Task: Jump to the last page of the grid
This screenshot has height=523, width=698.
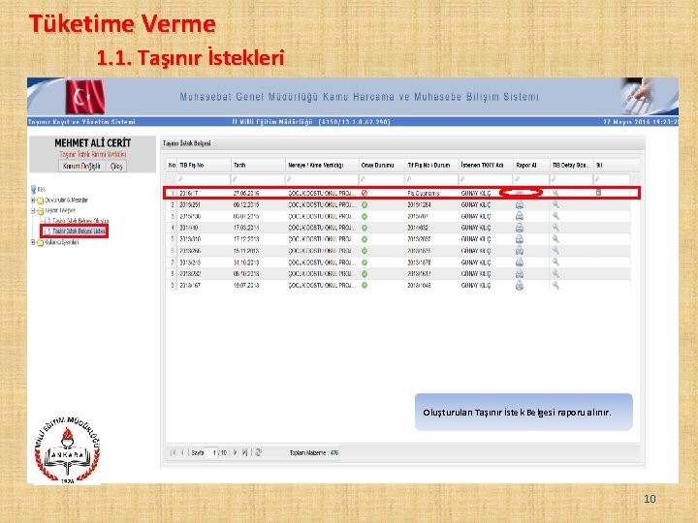Action: 244,452
